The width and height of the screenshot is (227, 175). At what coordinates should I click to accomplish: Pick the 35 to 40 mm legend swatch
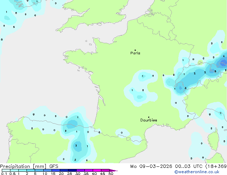coord(89,170)
